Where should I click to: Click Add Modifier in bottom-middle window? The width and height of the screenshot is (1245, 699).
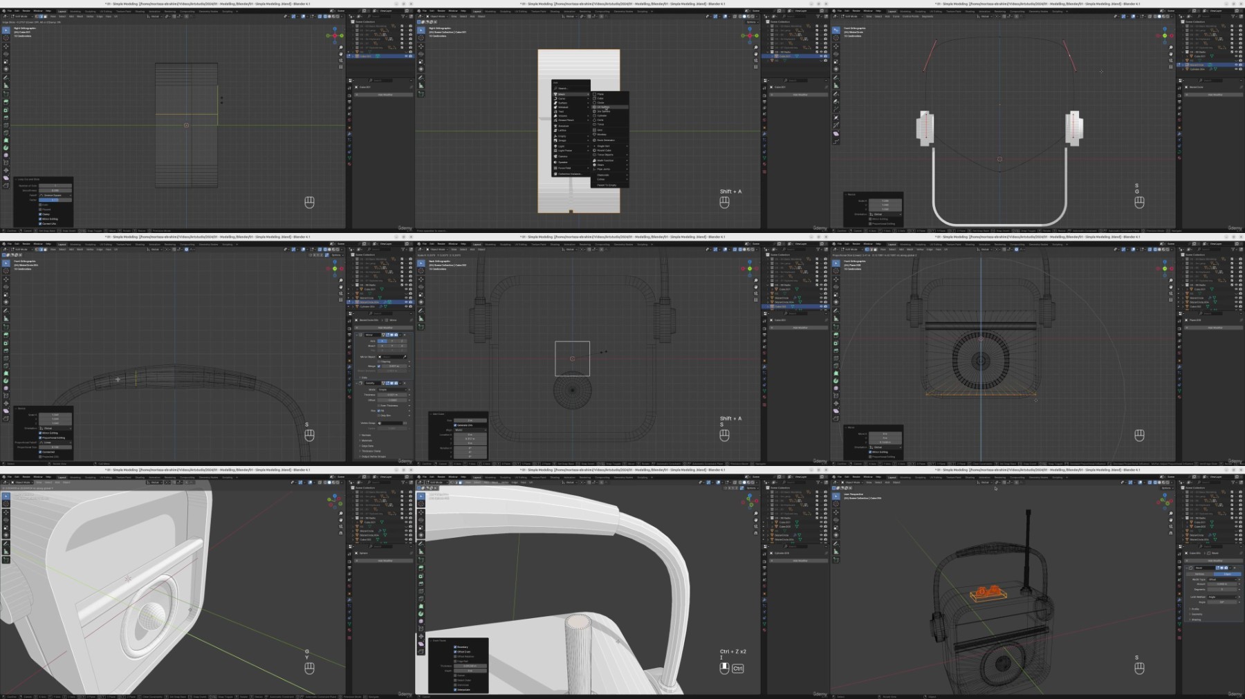coord(798,561)
